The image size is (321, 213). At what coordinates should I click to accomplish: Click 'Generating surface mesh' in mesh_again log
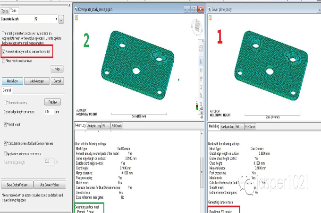(87, 207)
